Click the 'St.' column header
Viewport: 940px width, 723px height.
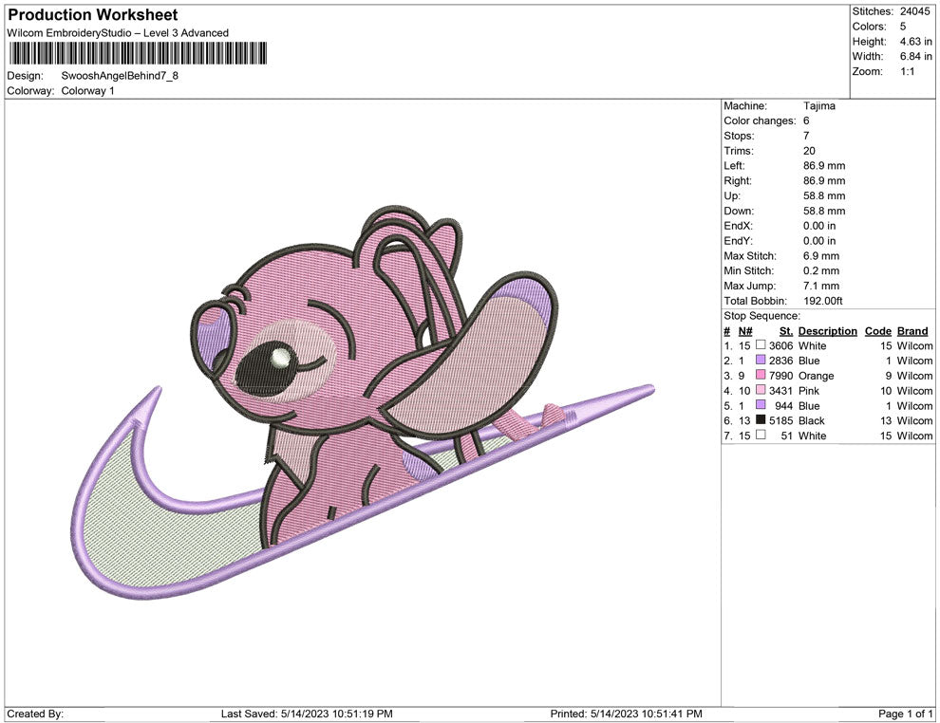click(x=786, y=330)
